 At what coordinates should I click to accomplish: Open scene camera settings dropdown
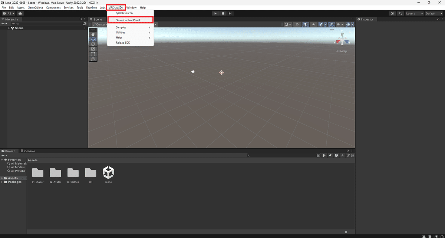340,24
